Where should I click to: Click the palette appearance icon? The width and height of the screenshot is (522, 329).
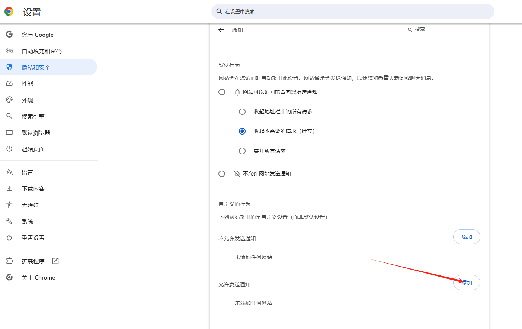click(9, 100)
